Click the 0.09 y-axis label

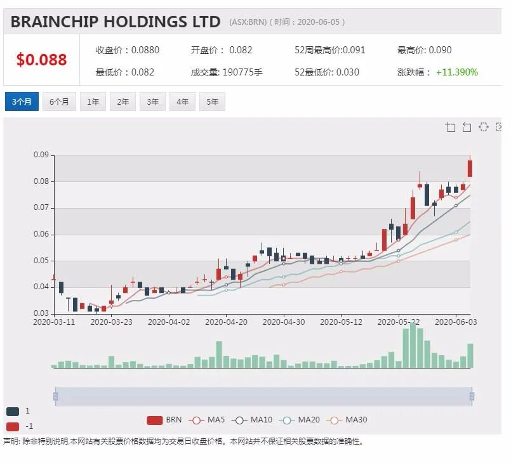(x=41, y=155)
